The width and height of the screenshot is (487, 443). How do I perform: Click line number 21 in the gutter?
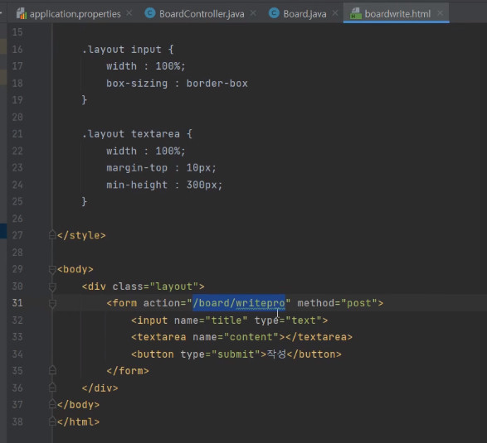[17, 134]
